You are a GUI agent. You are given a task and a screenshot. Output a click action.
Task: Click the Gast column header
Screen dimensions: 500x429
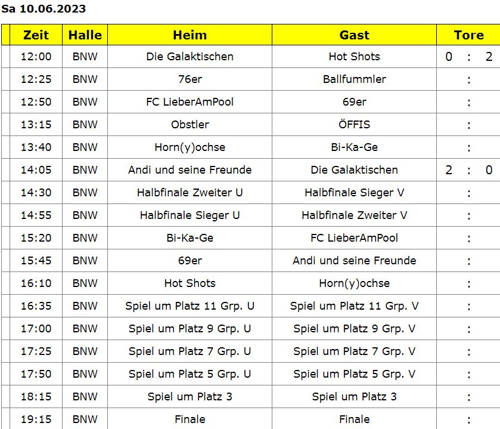tap(354, 35)
